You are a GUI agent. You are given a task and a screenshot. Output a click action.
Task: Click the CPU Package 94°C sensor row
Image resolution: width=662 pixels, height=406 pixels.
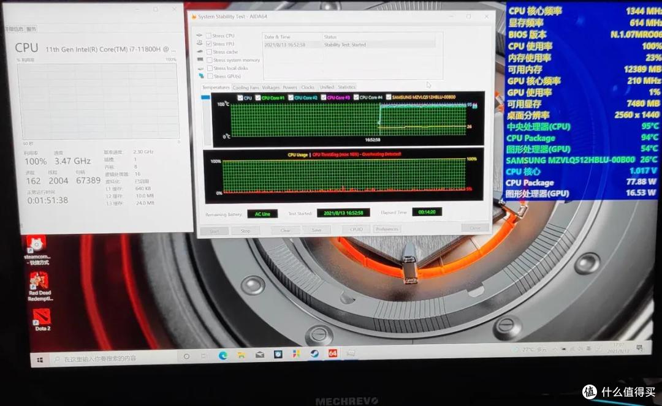(582, 137)
